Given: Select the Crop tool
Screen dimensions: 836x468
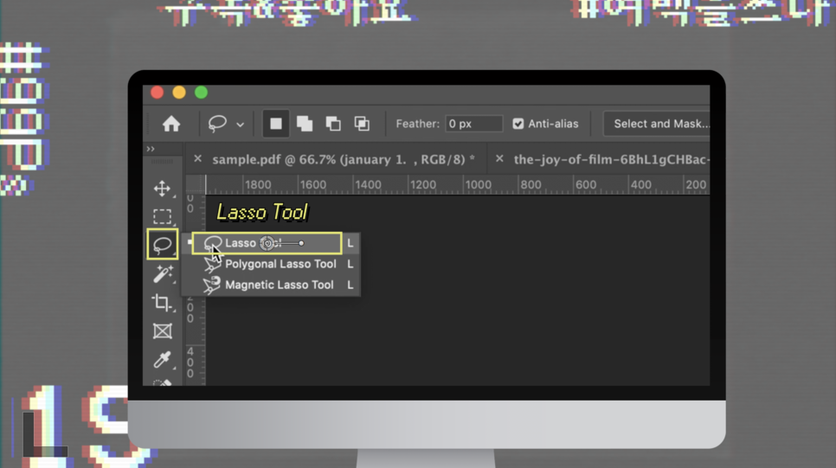Looking at the screenshot, I should [162, 303].
